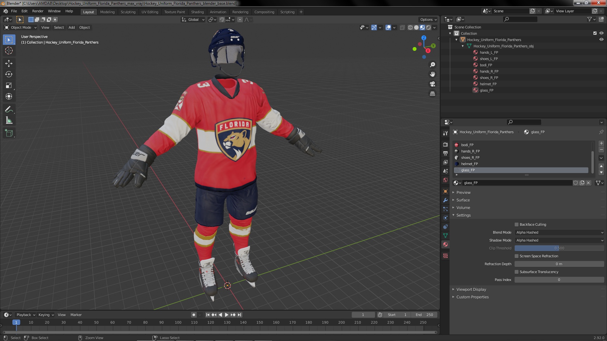Expand the Surface panel
Screen dimensions: 607x341
(463, 200)
